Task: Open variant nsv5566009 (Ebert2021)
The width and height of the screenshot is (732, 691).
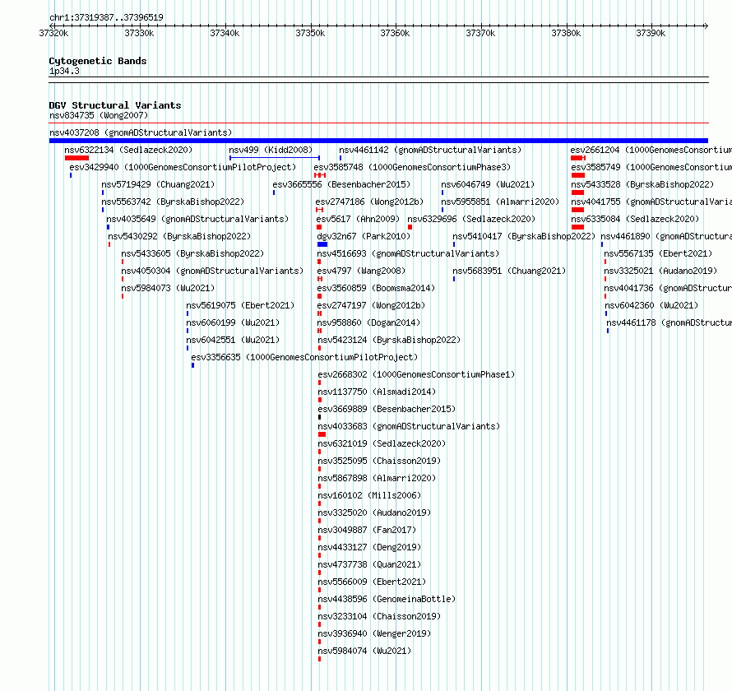Action: click(x=372, y=582)
